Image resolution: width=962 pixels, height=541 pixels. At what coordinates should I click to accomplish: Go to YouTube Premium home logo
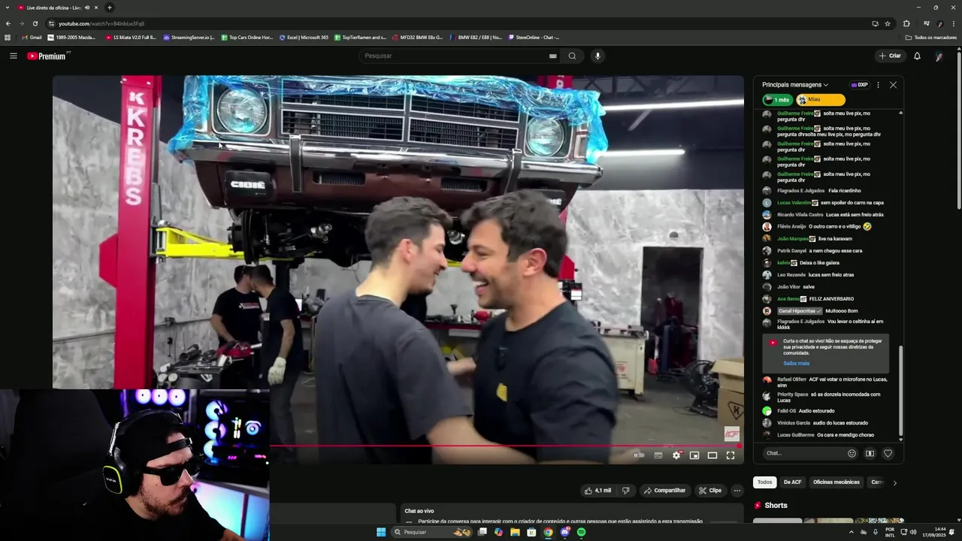(x=48, y=56)
